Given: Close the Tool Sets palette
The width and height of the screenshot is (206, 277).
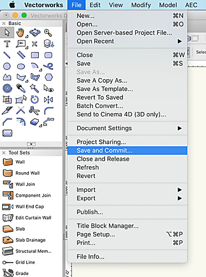Looking at the screenshot, I should tap(4, 153).
